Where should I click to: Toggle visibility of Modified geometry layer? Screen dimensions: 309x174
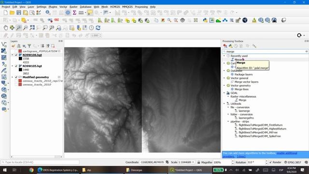(x=16, y=77)
